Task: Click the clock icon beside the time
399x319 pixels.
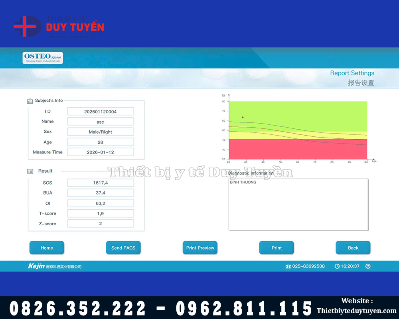Action: click(337, 266)
